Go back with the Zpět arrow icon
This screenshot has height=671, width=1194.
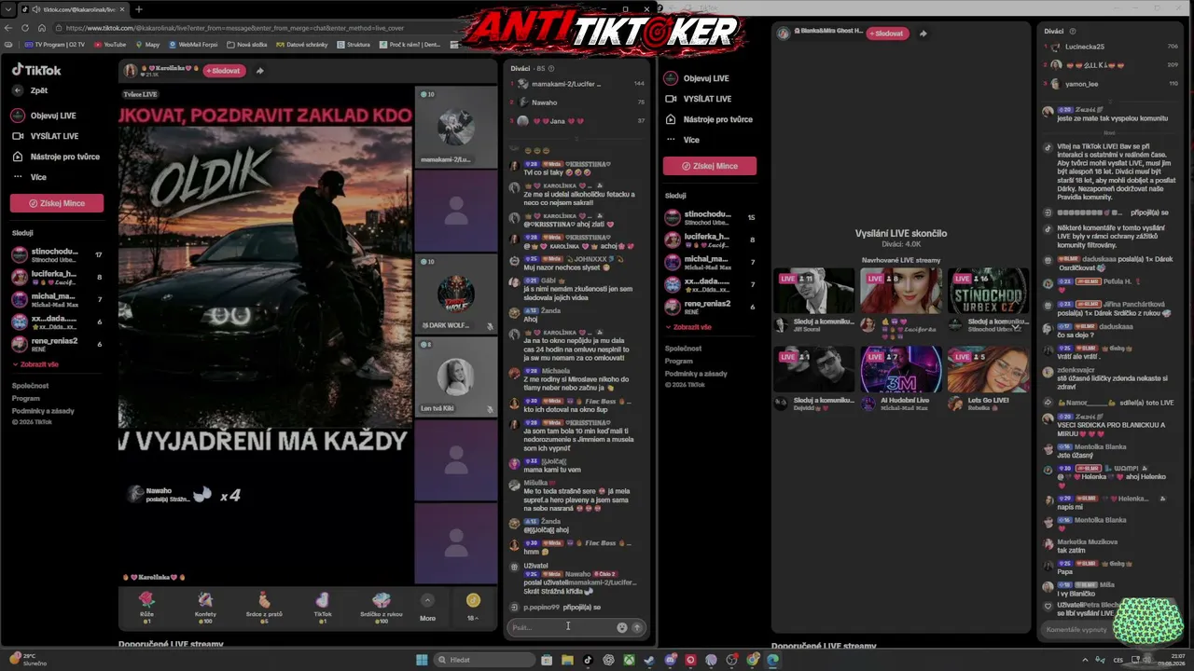click(18, 90)
